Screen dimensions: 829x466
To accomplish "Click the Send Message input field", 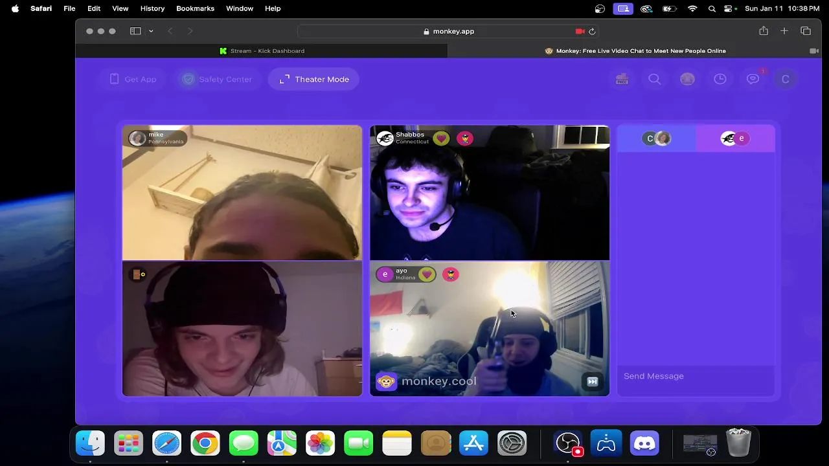I will 696,376.
